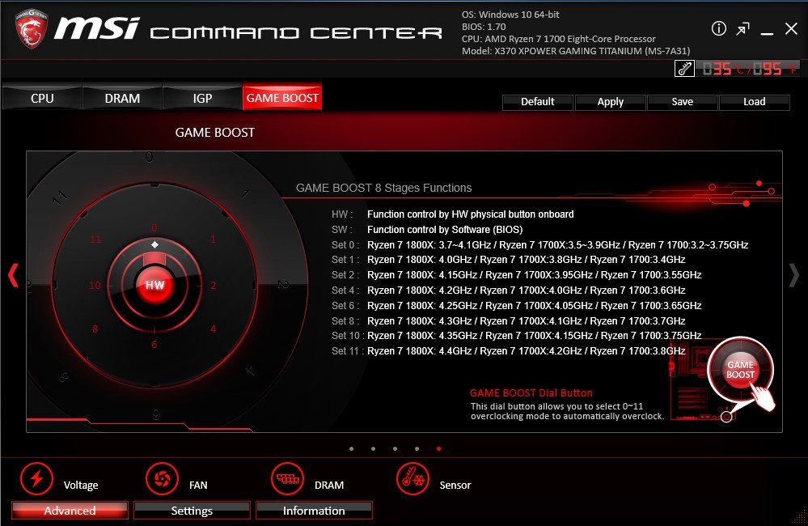Switch to the DRAM tab
The height and width of the screenshot is (526, 808).
click(122, 98)
